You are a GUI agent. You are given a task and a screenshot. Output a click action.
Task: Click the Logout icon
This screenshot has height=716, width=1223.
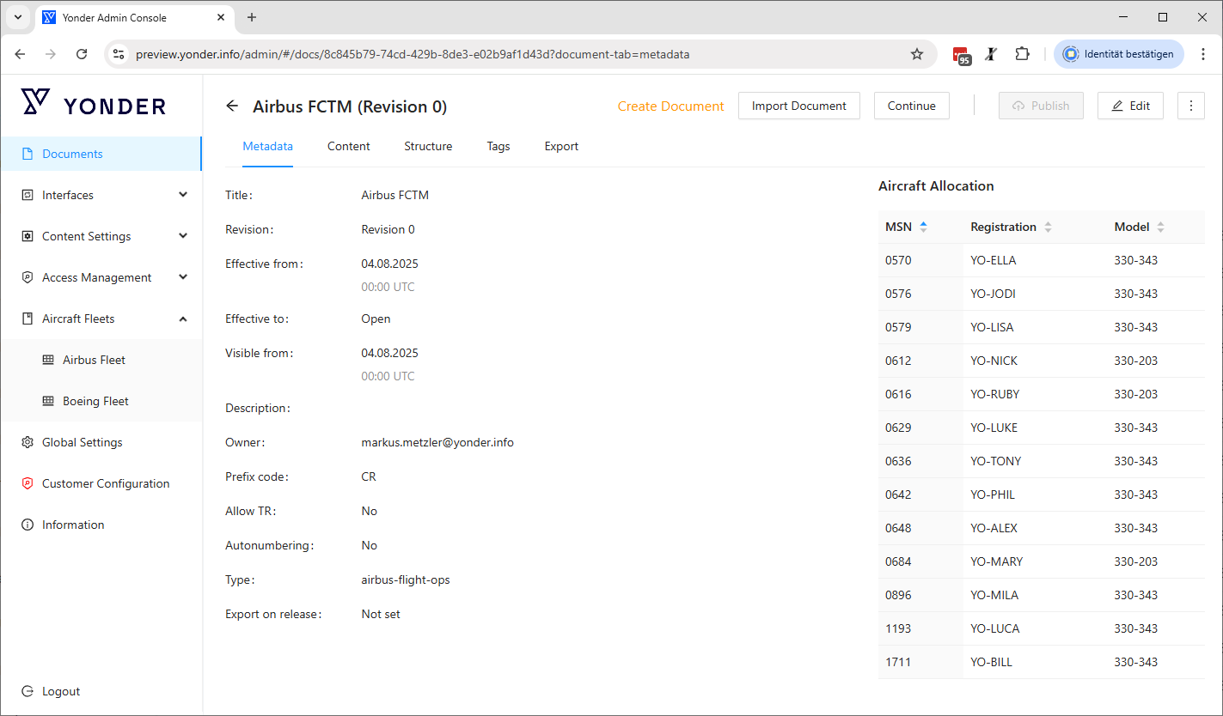point(27,691)
